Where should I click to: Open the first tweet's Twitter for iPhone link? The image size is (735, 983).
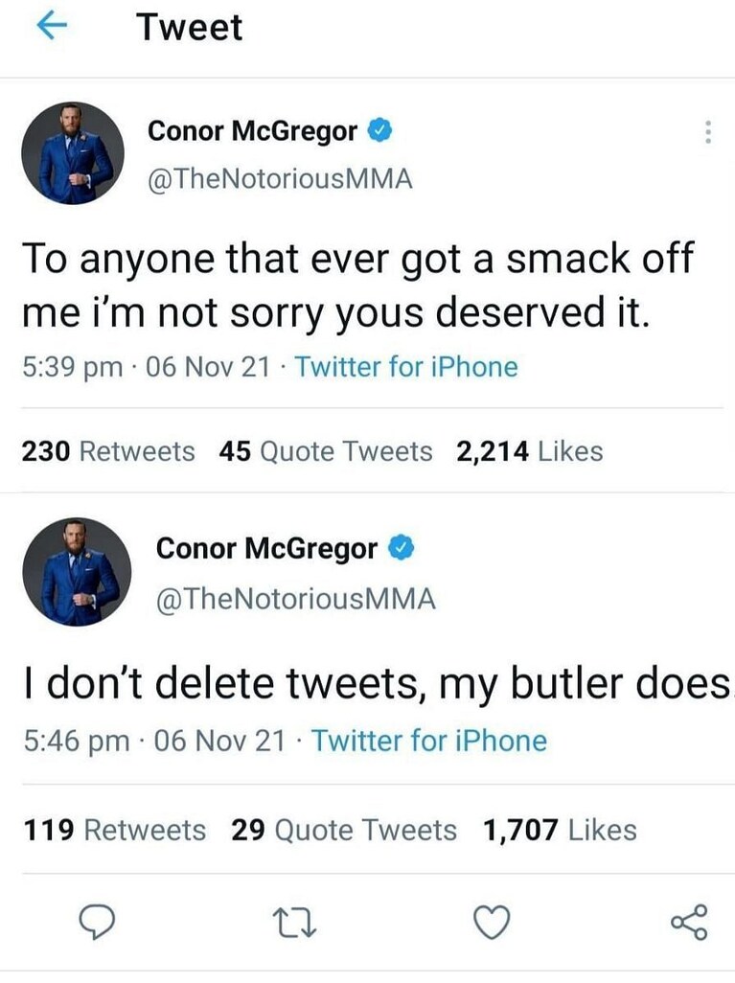point(406,367)
